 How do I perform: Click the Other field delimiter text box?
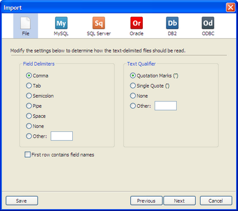[x=62, y=136]
